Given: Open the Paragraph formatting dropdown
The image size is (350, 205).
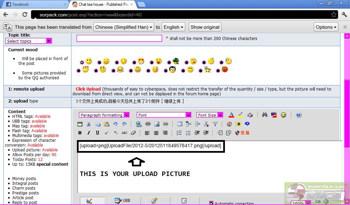Looking at the screenshot, I should tap(104, 115).
